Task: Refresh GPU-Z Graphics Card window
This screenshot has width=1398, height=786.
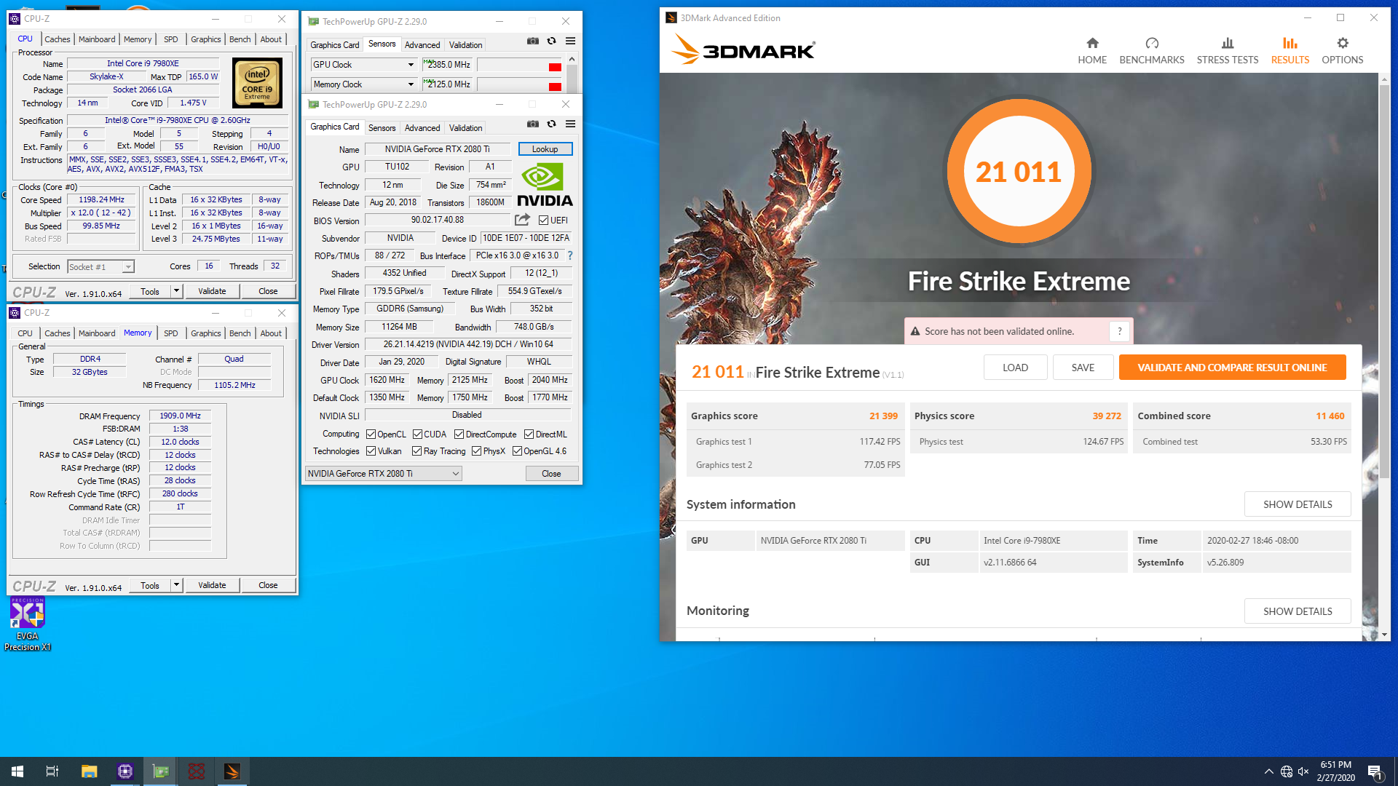Action: (552, 124)
